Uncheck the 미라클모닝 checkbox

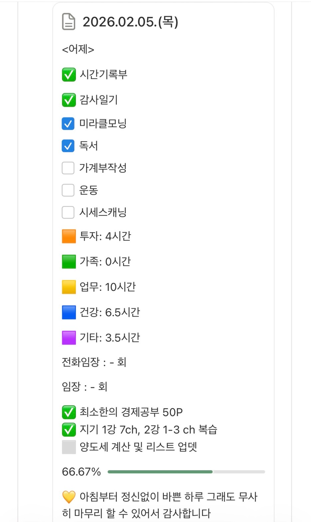coord(68,124)
